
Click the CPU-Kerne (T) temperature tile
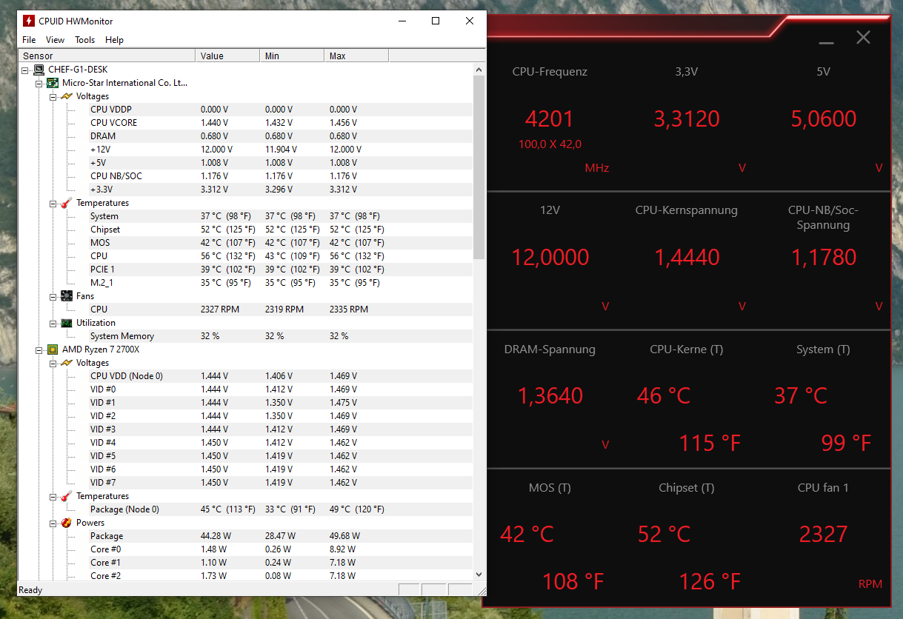(x=687, y=400)
